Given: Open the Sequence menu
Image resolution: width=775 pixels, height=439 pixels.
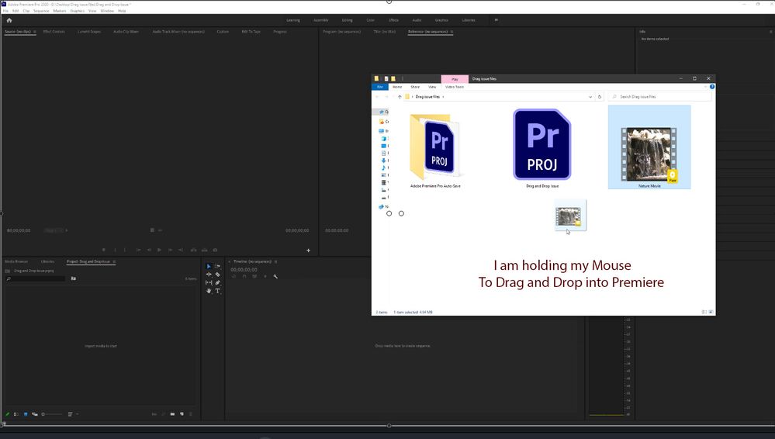Looking at the screenshot, I should (41, 11).
